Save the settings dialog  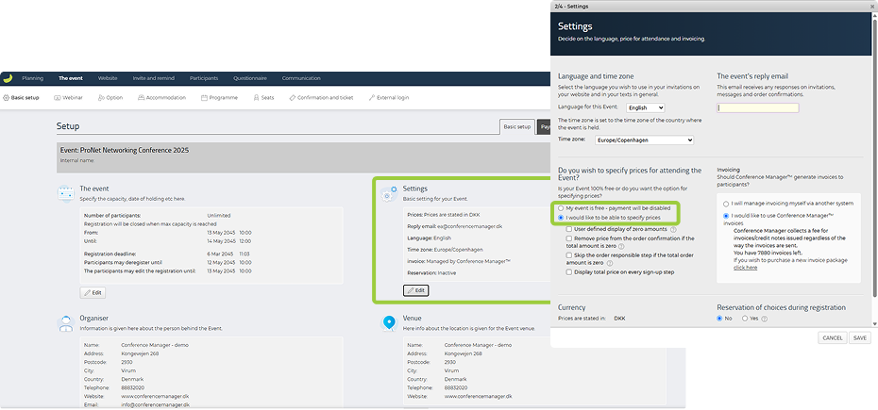(859, 336)
